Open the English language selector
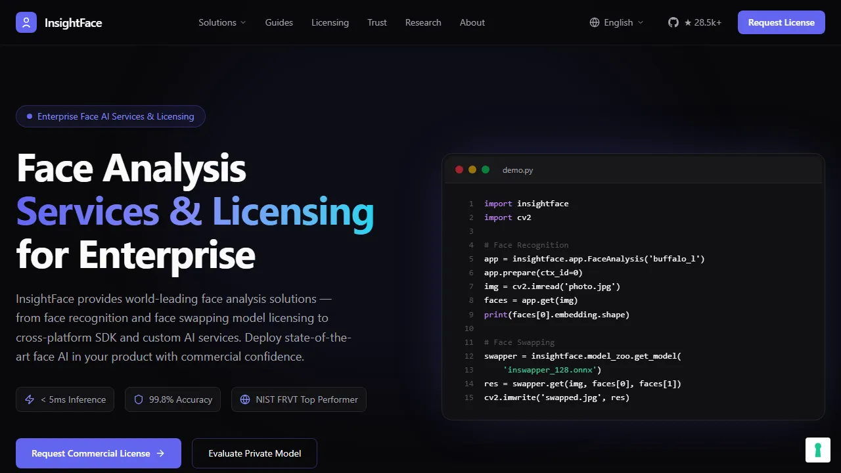The width and height of the screenshot is (841, 473). click(617, 22)
